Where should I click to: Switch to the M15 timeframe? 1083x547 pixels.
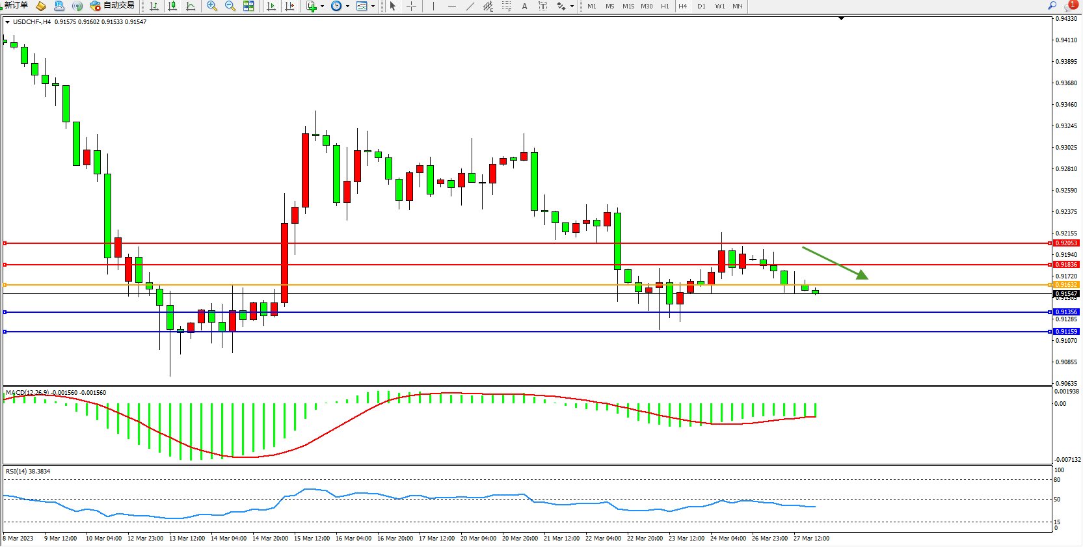[x=628, y=6]
